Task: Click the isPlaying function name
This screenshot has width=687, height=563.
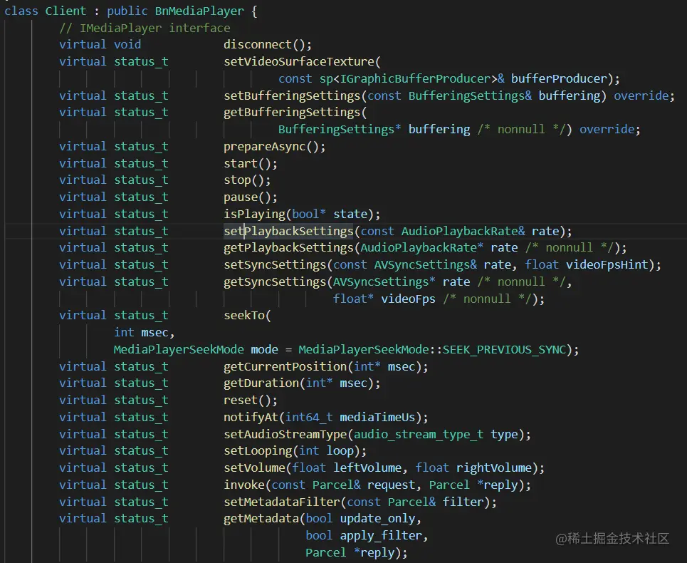Action: click(255, 215)
